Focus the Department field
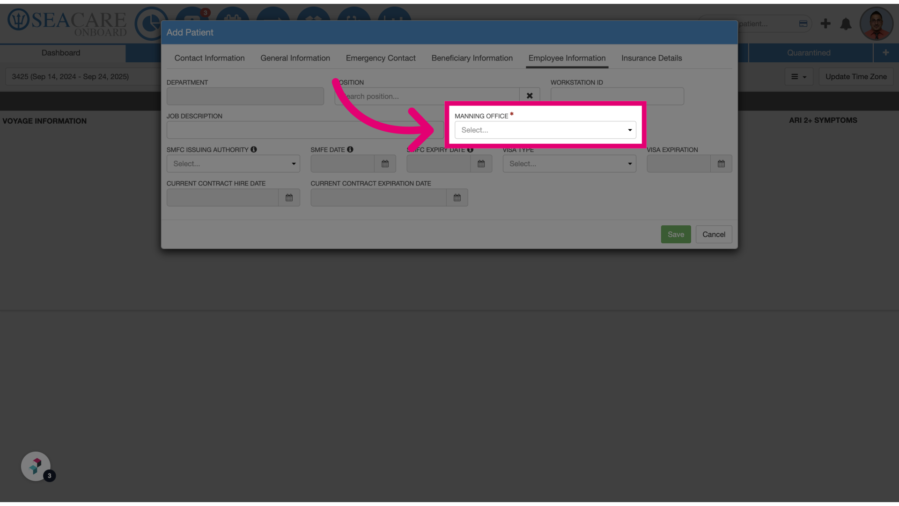This screenshot has height=506, width=899. coord(245,96)
